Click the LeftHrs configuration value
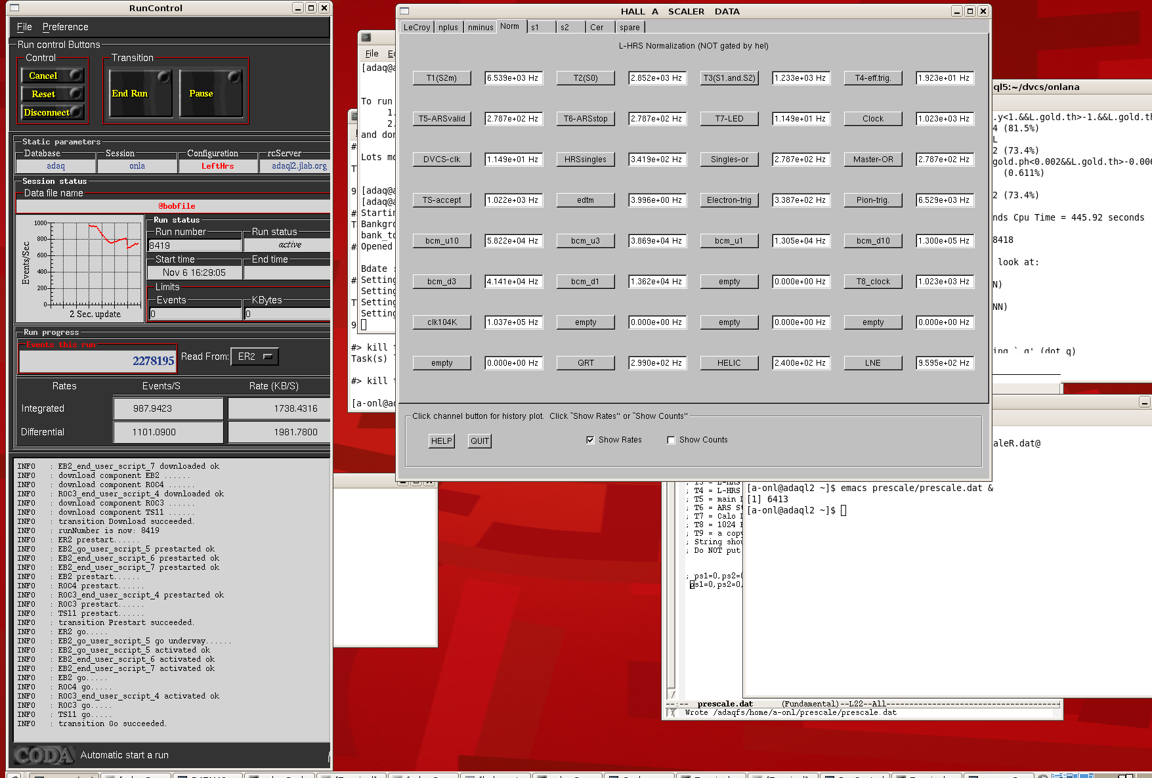The image size is (1152, 778). coord(217,166)
